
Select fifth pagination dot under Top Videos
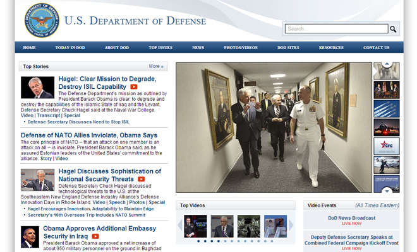(225, 241)
